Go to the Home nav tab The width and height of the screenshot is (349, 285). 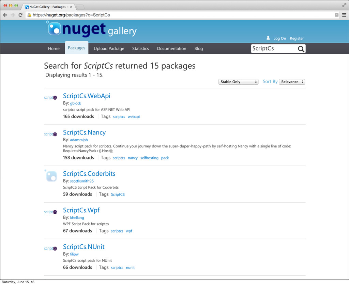tap(54, 48)
